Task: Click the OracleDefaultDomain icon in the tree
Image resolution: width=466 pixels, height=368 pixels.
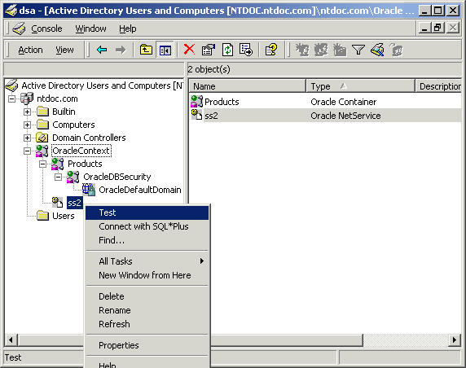Action: [89, 190]
